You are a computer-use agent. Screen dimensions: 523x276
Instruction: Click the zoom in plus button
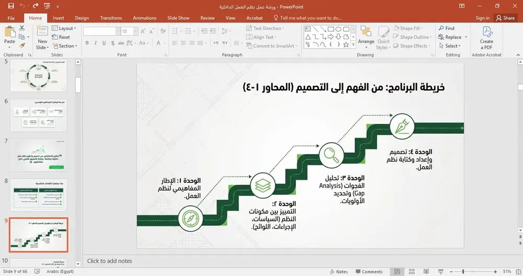(495, 272)
